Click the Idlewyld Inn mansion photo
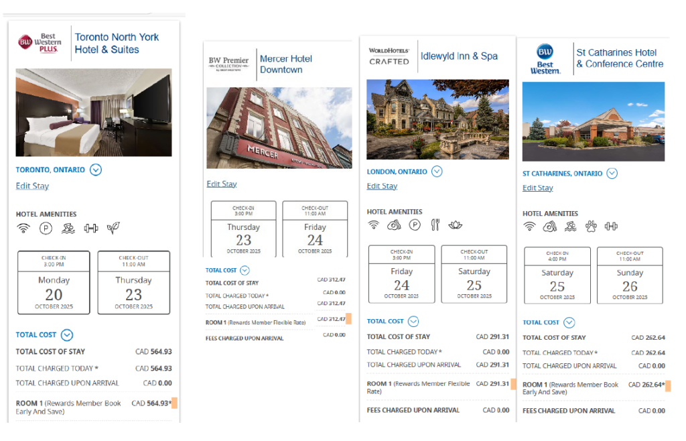This screenshot has height=441, width=686. click(438, 119)
